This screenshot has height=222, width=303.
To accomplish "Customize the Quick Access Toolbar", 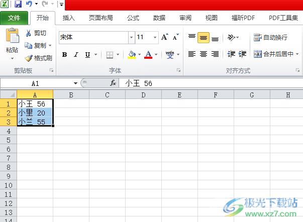I will tap(61, 4).
